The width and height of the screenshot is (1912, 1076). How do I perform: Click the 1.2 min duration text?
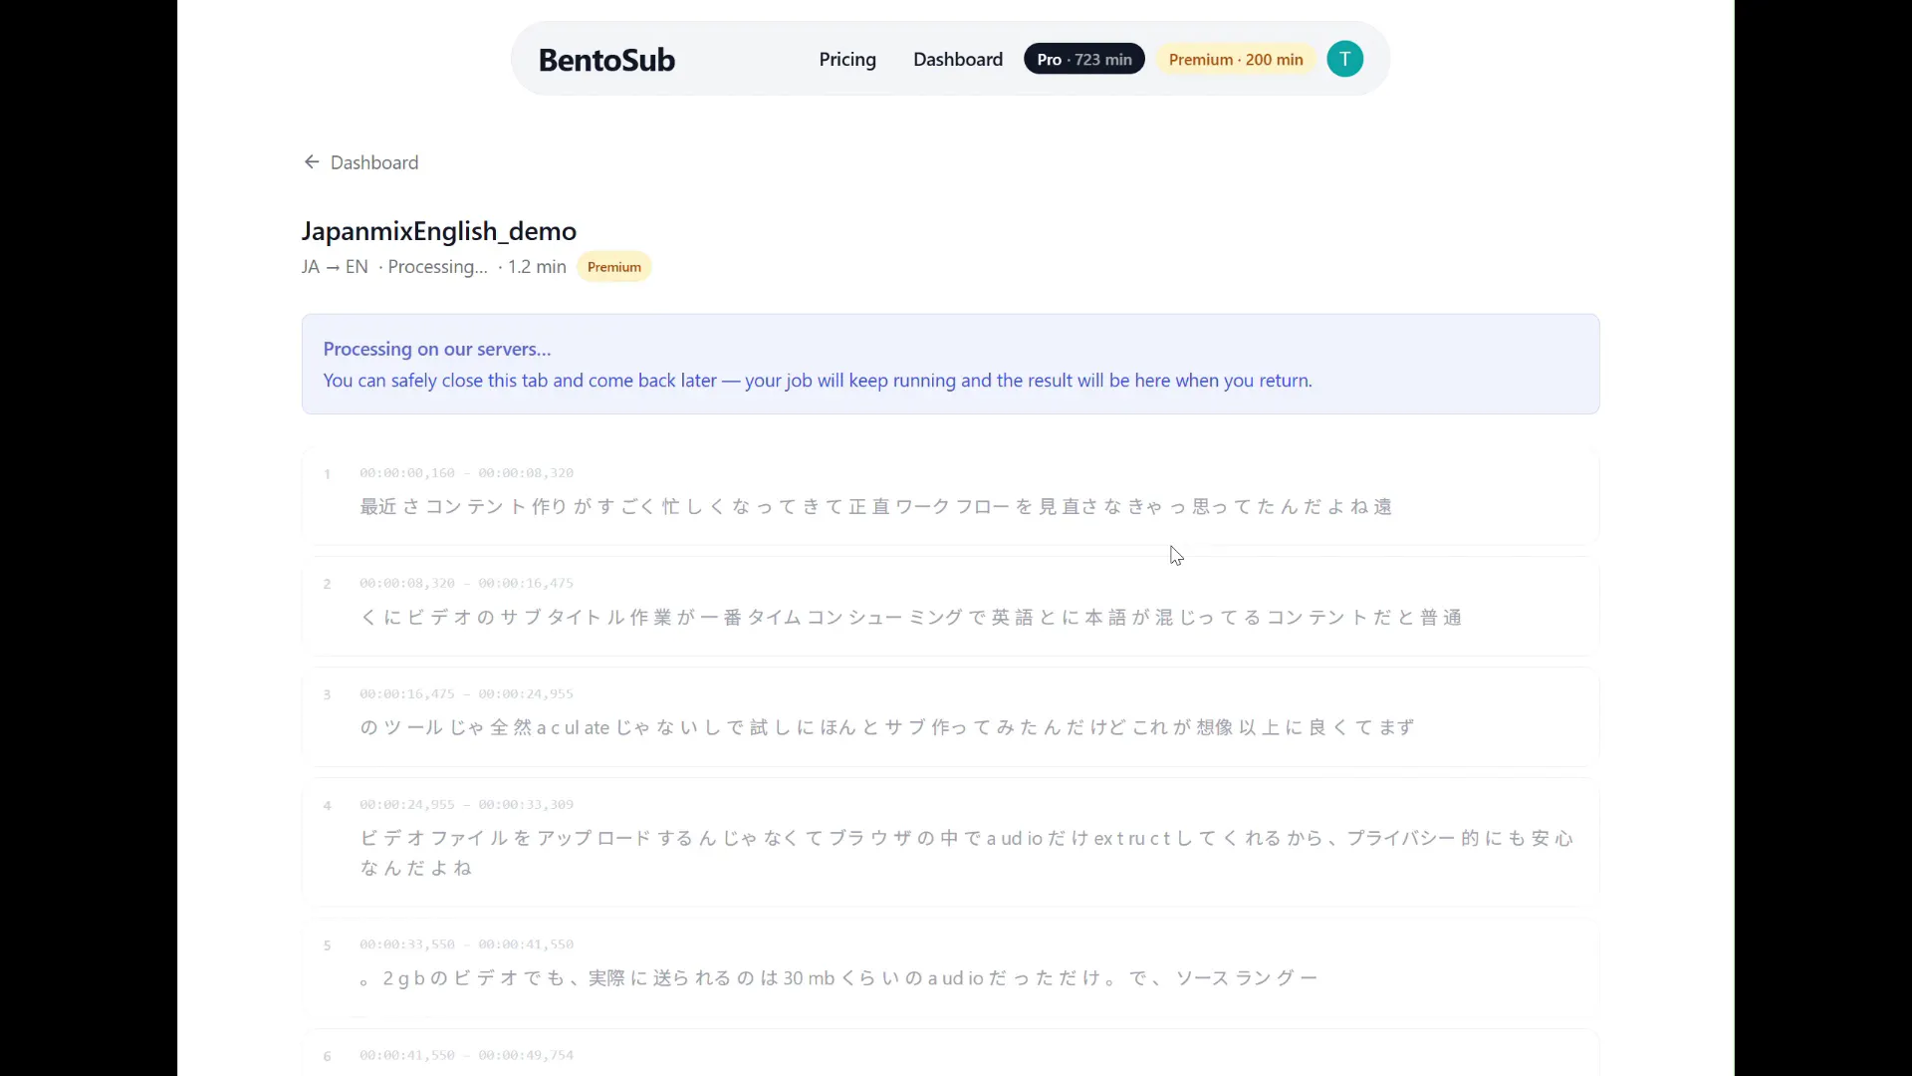click(537, 267)
